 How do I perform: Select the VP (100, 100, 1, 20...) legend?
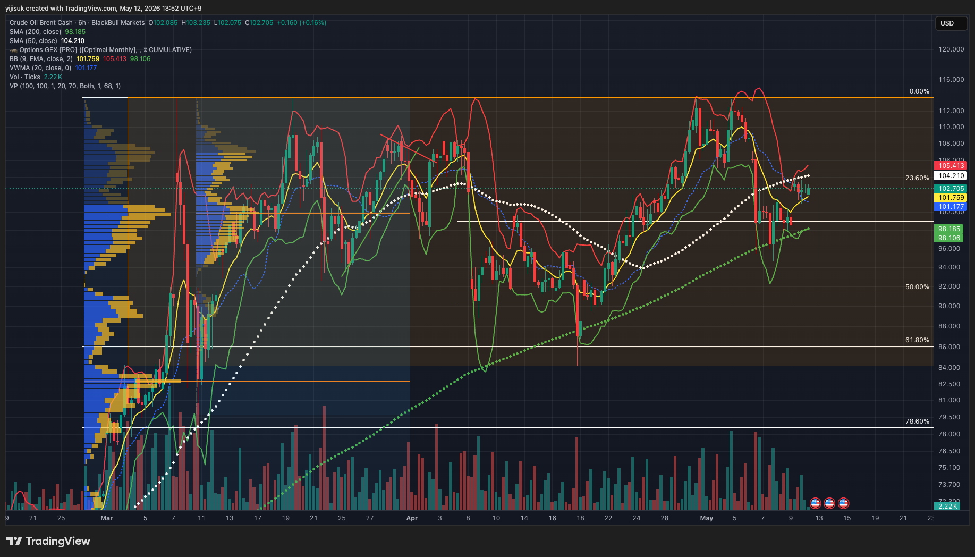point(65,86)
